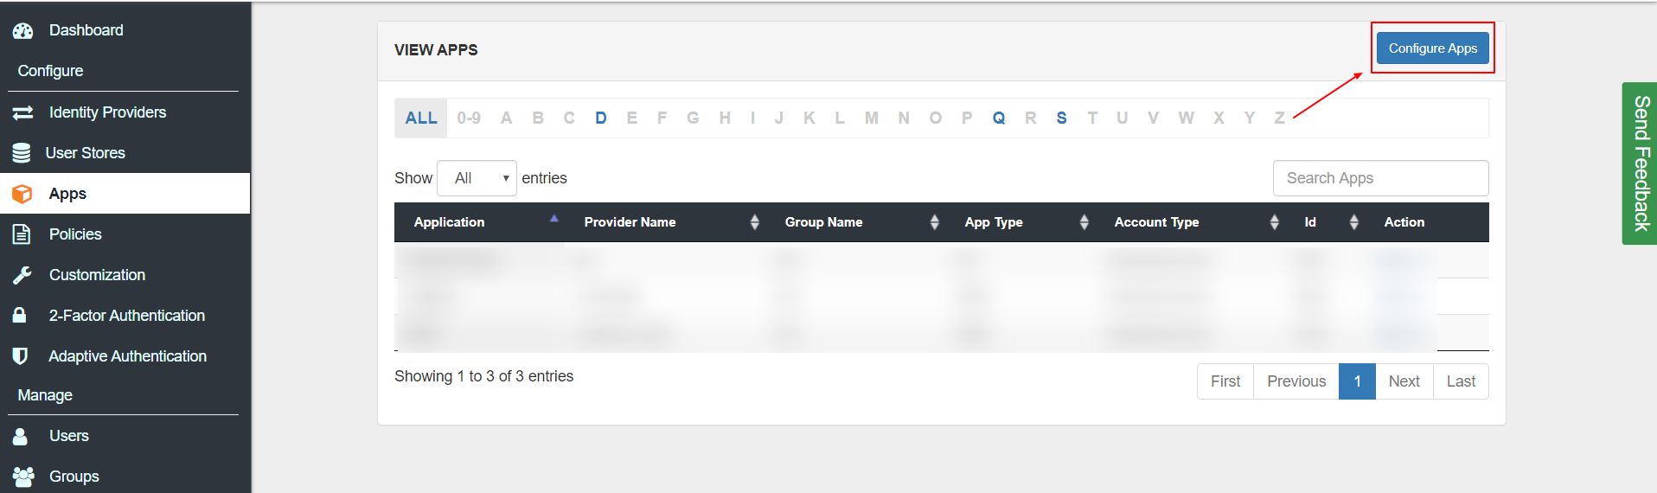Click the Identity Providers arrows icon

tap(22, 112)
